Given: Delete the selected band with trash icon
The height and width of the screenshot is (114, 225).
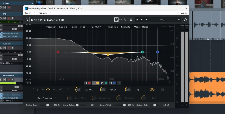Looking at the screenshot, I should pos(162,89).
